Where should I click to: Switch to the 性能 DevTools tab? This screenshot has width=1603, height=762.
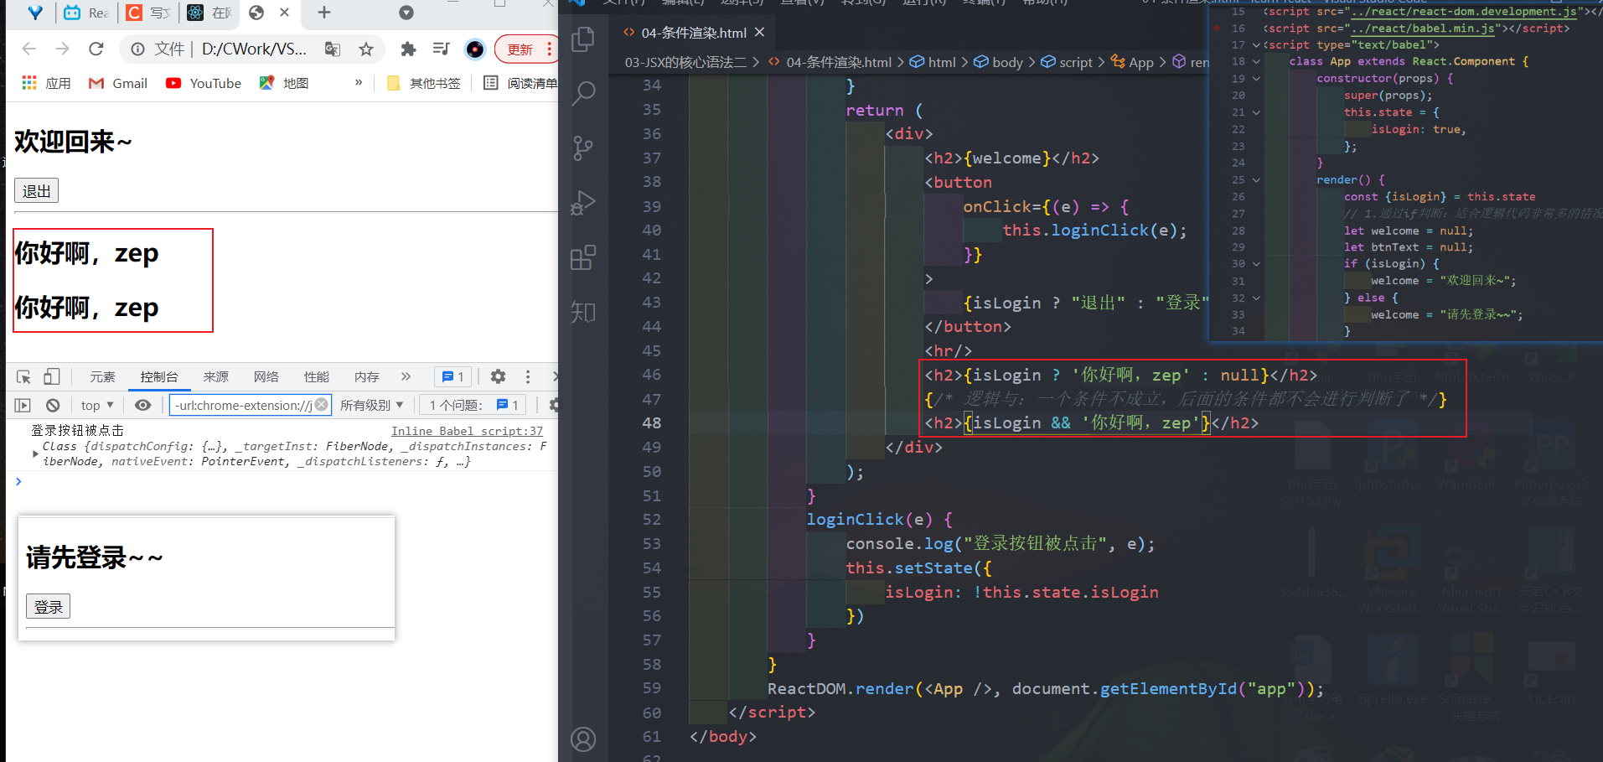[x=317, y=377]
